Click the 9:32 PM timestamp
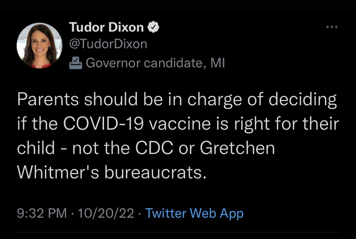This screenshot has height=239, width=356. pyautogui.click(x=42, y=213)
